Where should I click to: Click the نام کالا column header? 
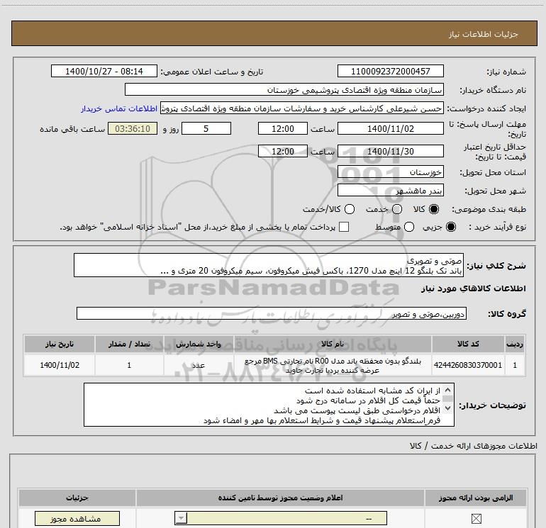pos(333,344)
